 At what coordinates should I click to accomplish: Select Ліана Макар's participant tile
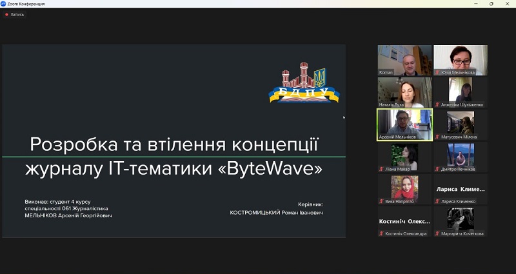click(x=405, y=157)
